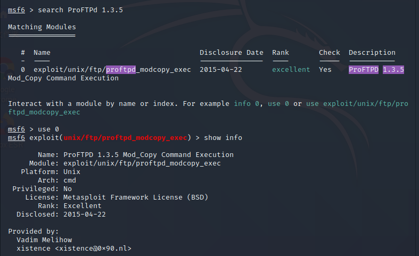Viewport: 419px width, 256px height.
Task: Click the red module name in the prompt
Action: click(125, 138)
